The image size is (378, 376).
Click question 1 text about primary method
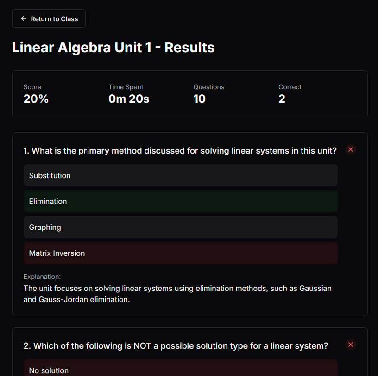pos(180,151)
